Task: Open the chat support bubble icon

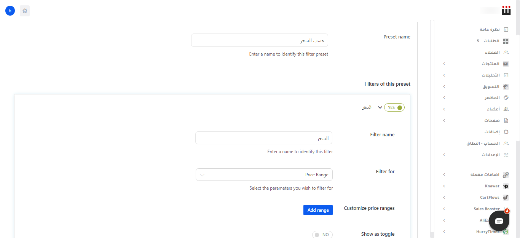Action: point(499,221)
